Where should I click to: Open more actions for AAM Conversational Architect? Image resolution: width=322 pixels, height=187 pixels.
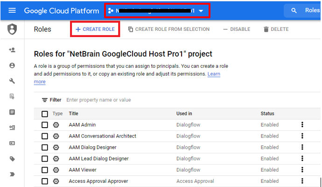tap(302, 136)
